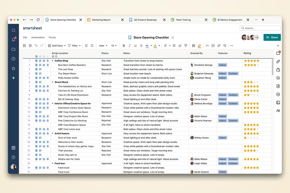Open attachments paperclip on Coffee Shop row
Image resolution: width=290 pixels, height=193 pixels.
click(x=36, y=61)
